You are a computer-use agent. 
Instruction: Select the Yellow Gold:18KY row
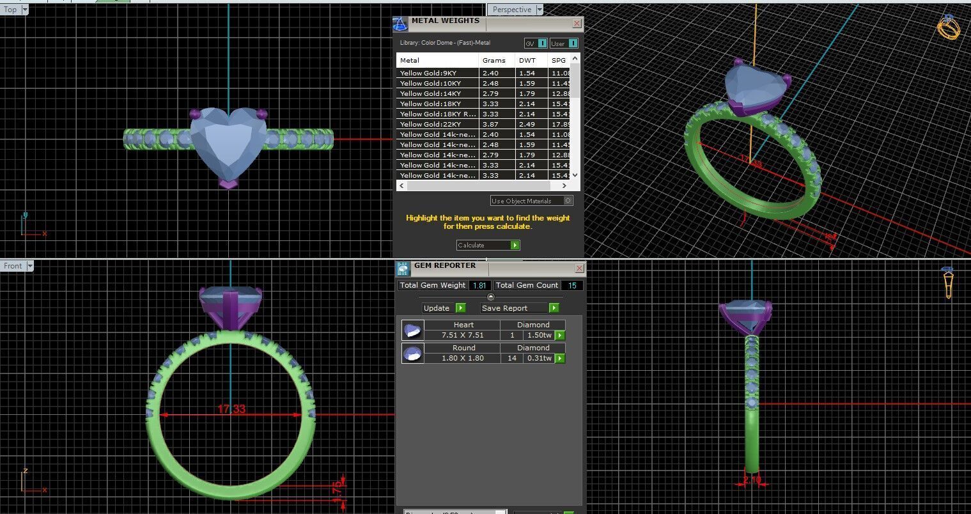[x=483, y=104]
